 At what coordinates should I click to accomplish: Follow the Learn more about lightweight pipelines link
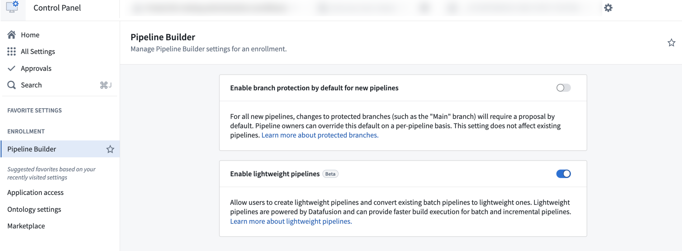click(x=291, y=221)
